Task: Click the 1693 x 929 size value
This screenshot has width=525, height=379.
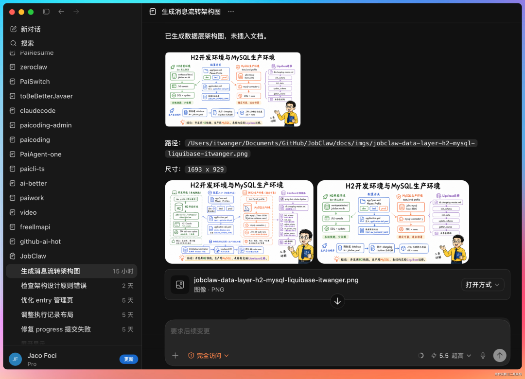Action: pyautogui.click(x=206, y=170)
